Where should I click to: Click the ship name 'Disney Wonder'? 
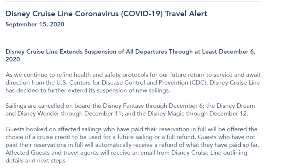tap(35, 113)
